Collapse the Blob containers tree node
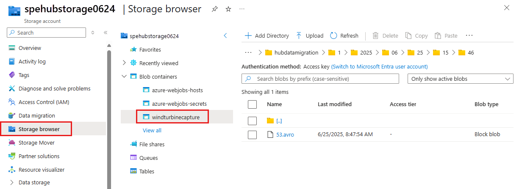 pos(124,77)
